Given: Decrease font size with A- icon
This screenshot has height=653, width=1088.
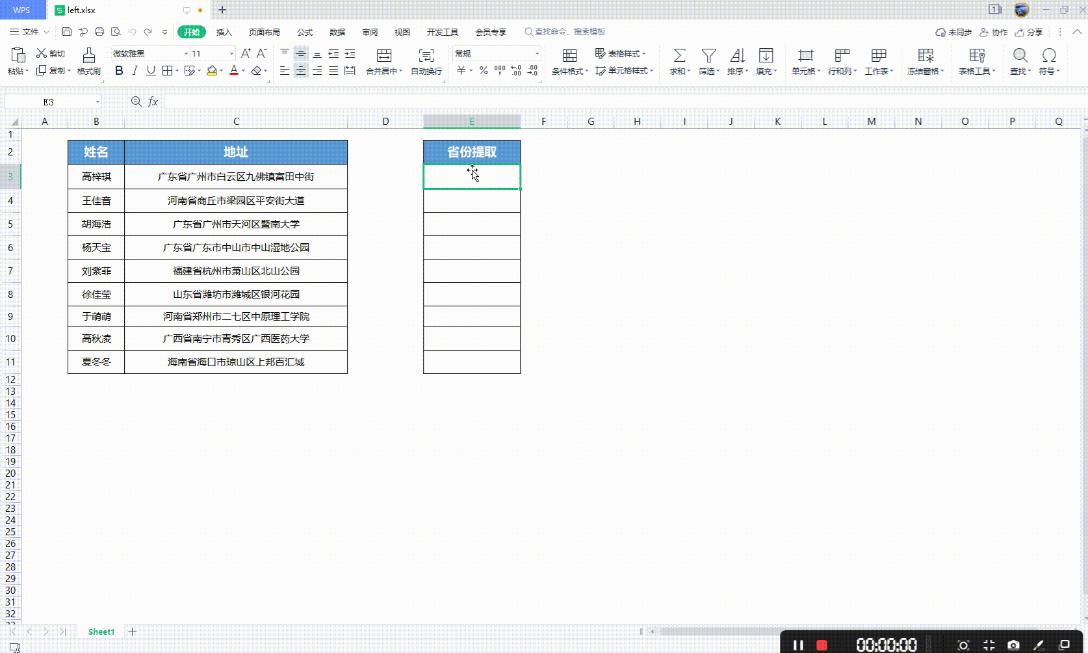Looking at the screenshot, I should (261, 53).
